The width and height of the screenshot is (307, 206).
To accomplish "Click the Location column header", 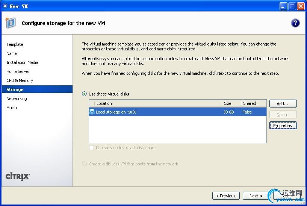I will pos(104,103).
